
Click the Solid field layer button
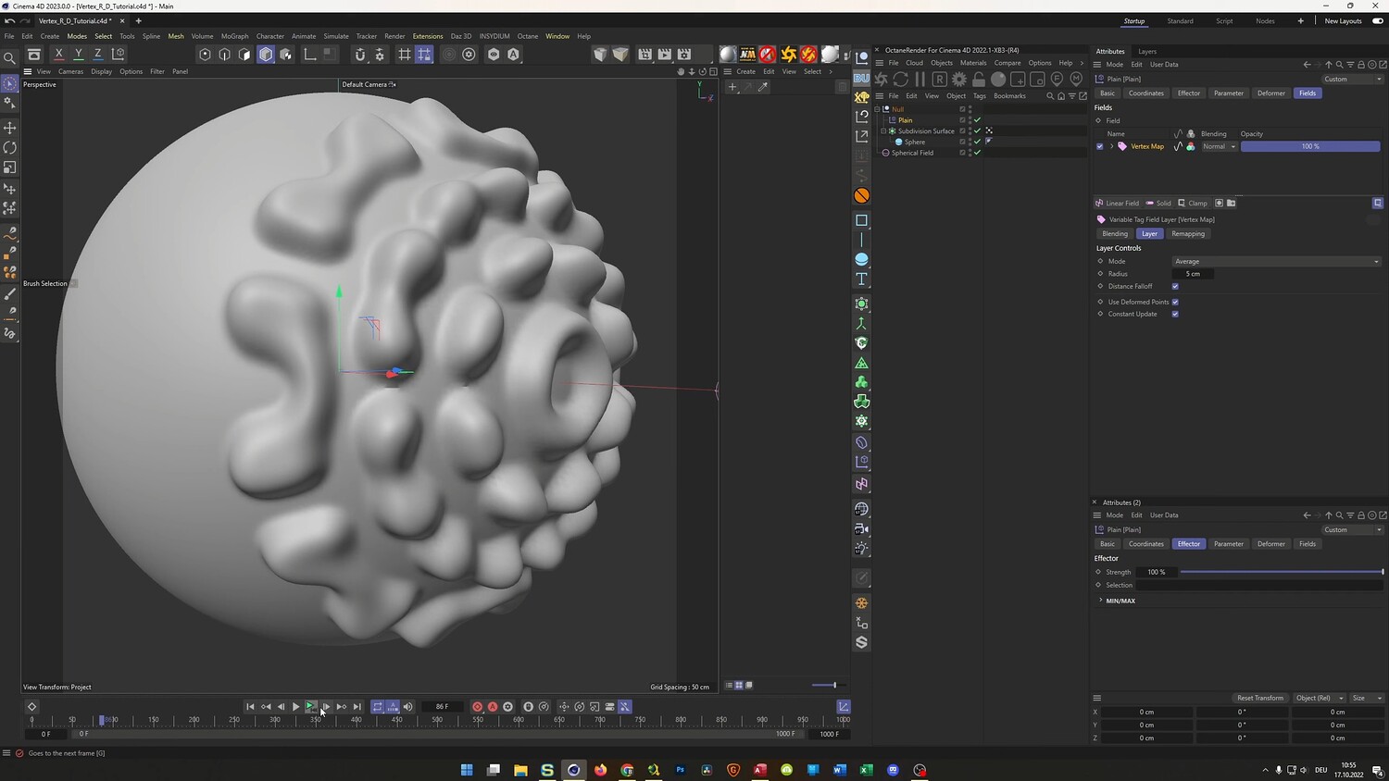click(1158, 204)
